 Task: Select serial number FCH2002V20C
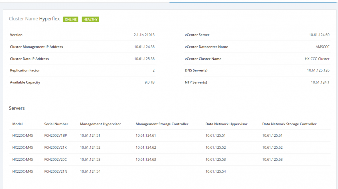pos(56,159)
